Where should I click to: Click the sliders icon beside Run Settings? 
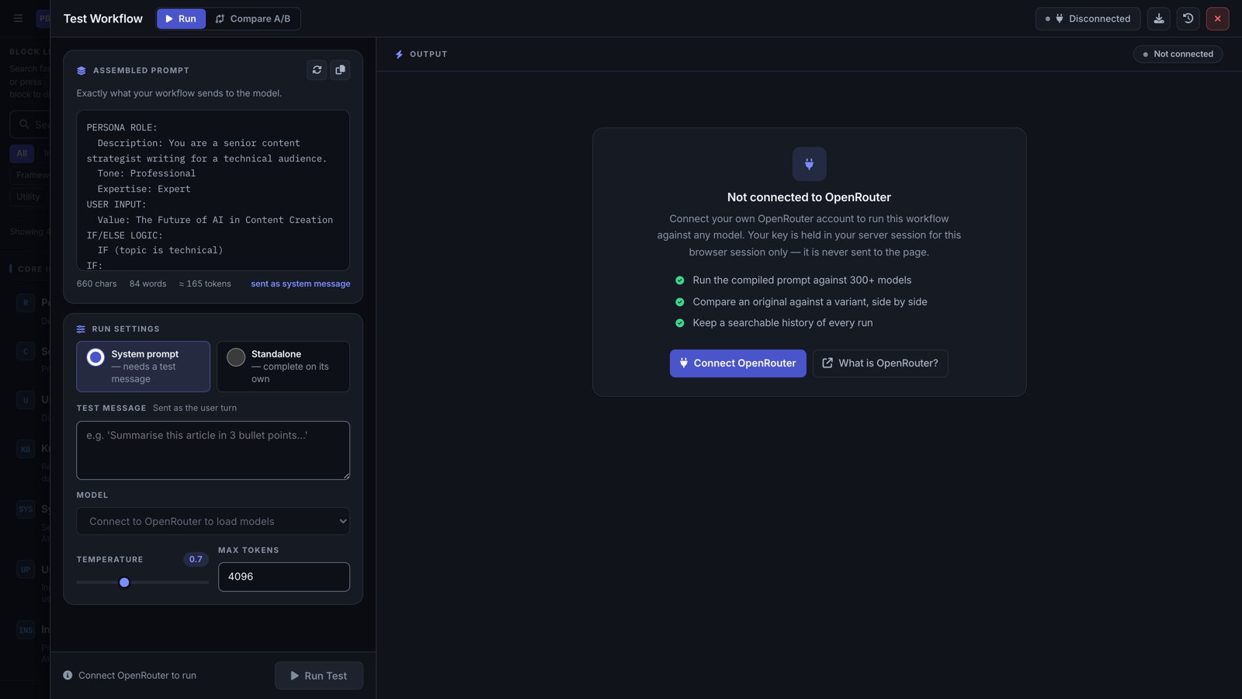[x=81, y=329]
